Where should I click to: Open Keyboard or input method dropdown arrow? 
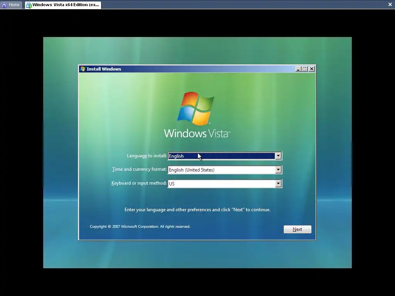pyautogui.click(x=278, y=183)
